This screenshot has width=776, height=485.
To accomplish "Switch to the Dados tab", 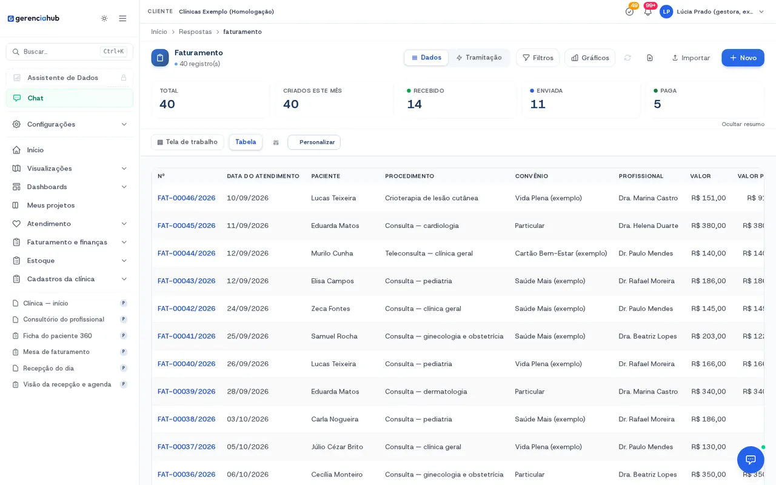I will coord(426,58).
